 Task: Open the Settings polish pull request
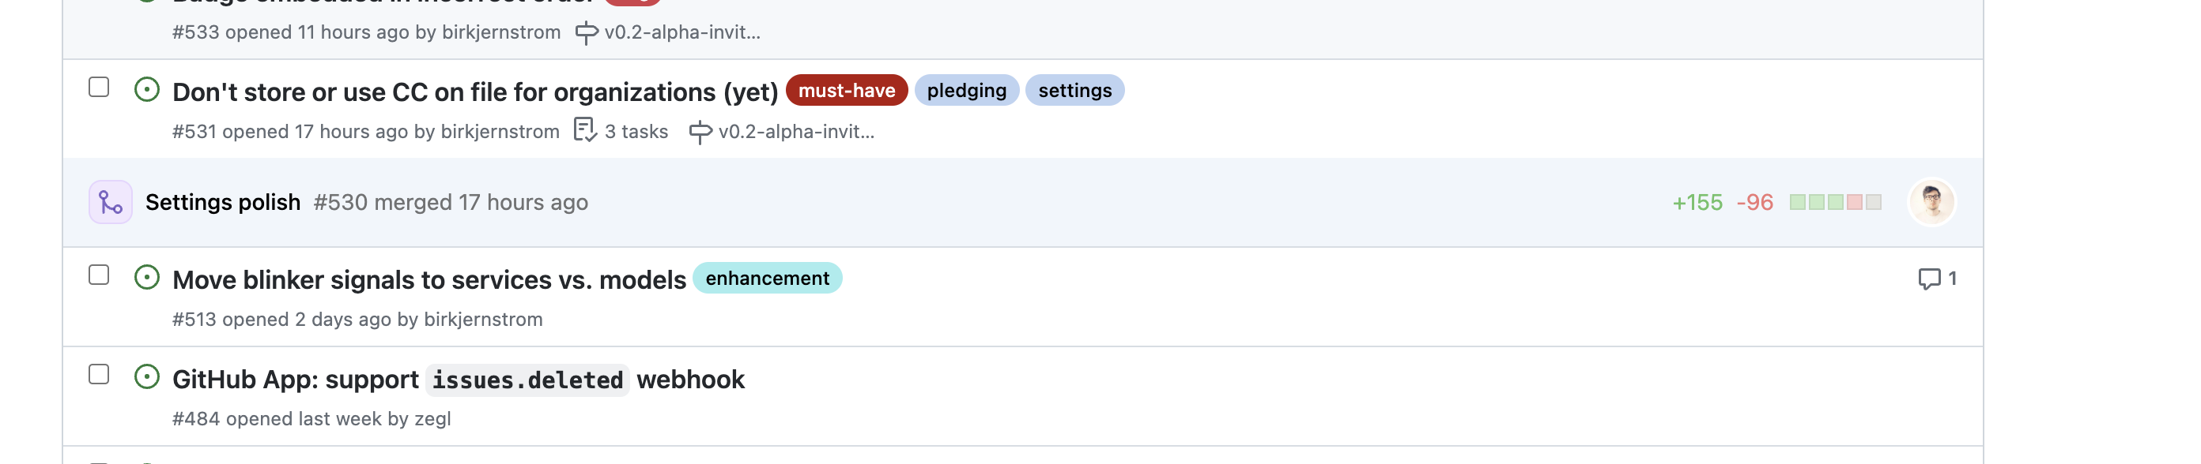point(223,202)
